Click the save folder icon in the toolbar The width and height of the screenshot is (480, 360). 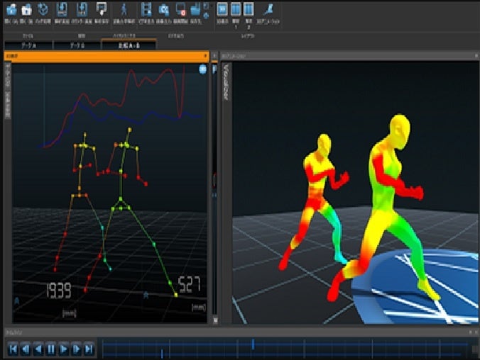[x=195, y=10]
